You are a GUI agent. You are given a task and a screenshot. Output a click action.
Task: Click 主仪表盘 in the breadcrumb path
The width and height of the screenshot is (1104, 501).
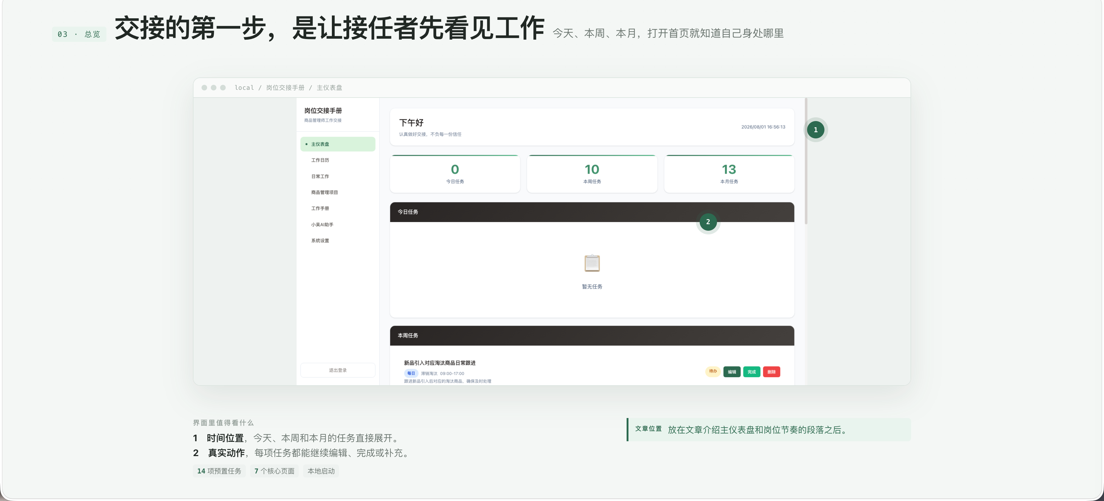[329, 87]
